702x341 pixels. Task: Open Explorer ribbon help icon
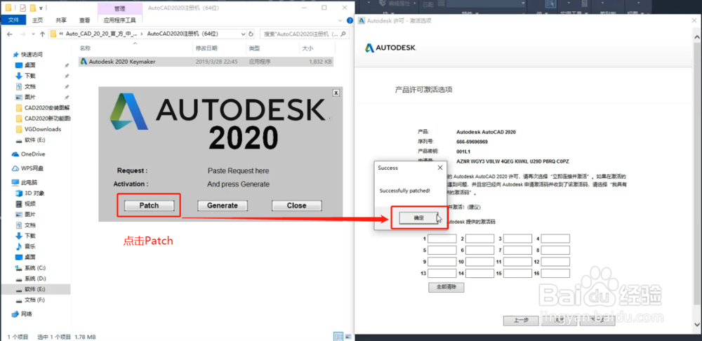click(x=349, y=20)
